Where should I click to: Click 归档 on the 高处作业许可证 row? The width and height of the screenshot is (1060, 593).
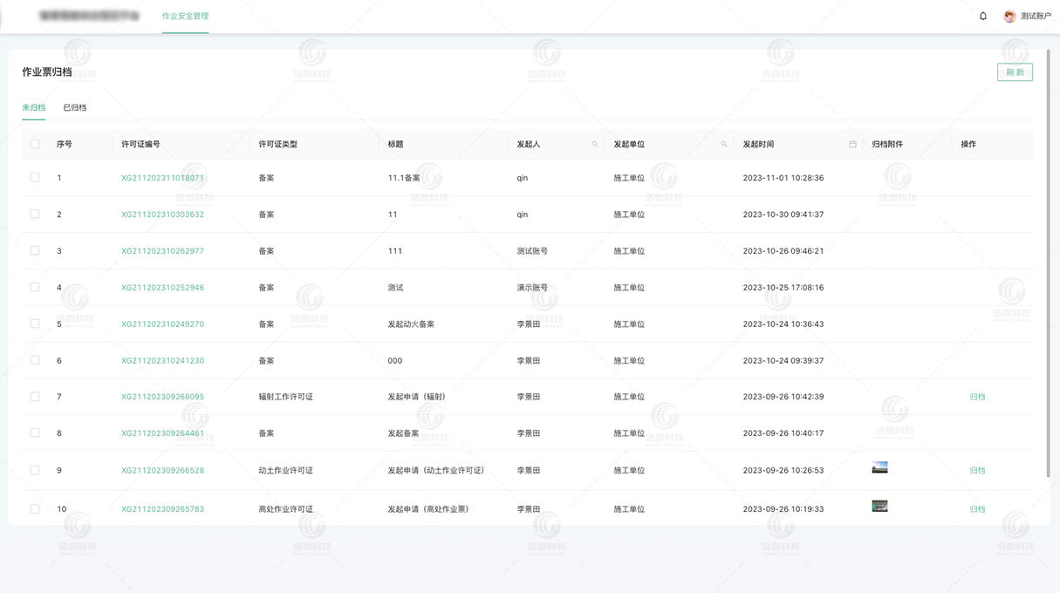977,507
